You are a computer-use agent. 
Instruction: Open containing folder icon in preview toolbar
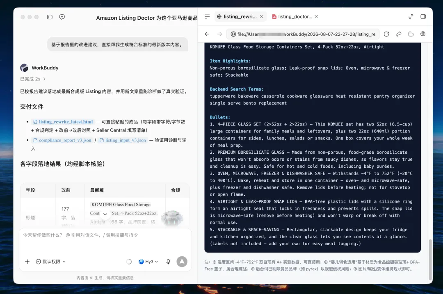pyautogui.click(x=411, y=34)
